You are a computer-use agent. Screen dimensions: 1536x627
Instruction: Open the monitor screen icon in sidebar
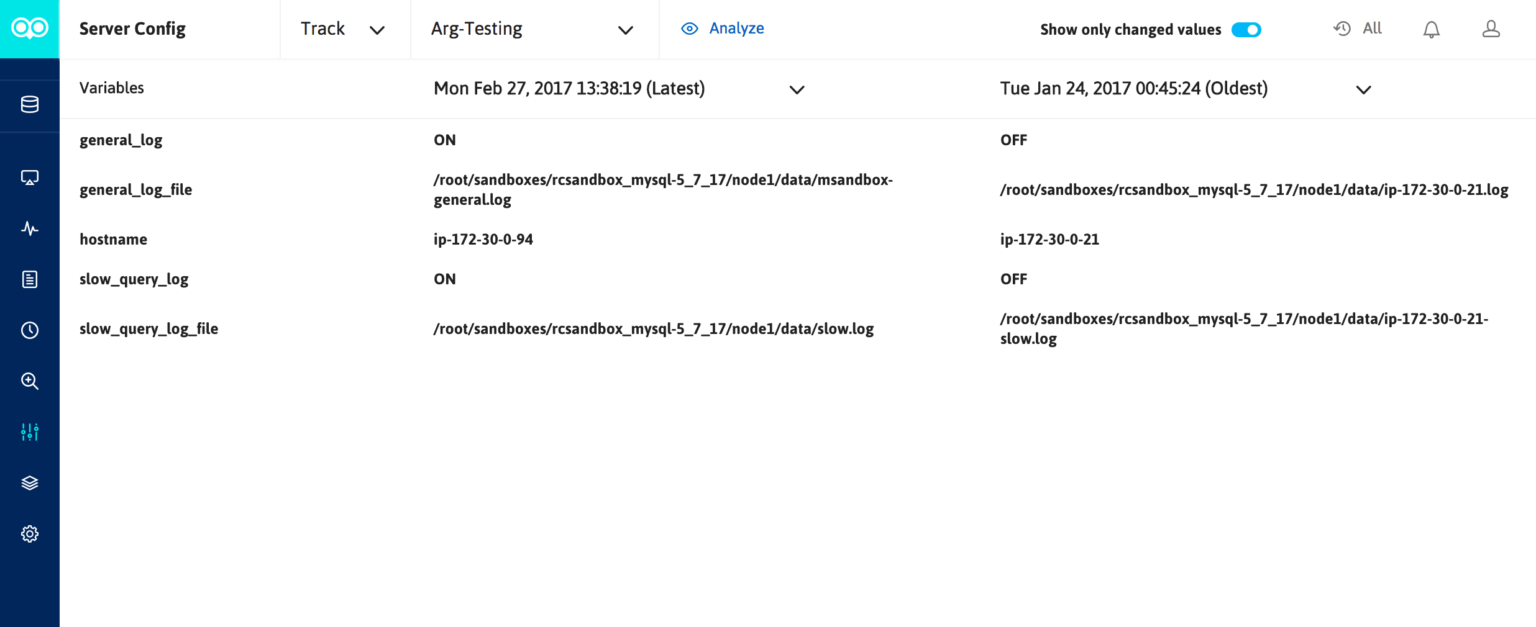[30, 178]
